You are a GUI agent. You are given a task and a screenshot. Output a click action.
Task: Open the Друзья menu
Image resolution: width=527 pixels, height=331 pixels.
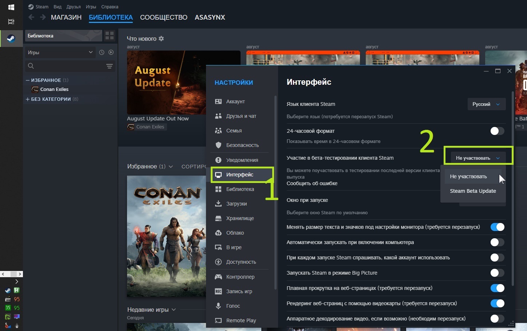pos(74,7)
